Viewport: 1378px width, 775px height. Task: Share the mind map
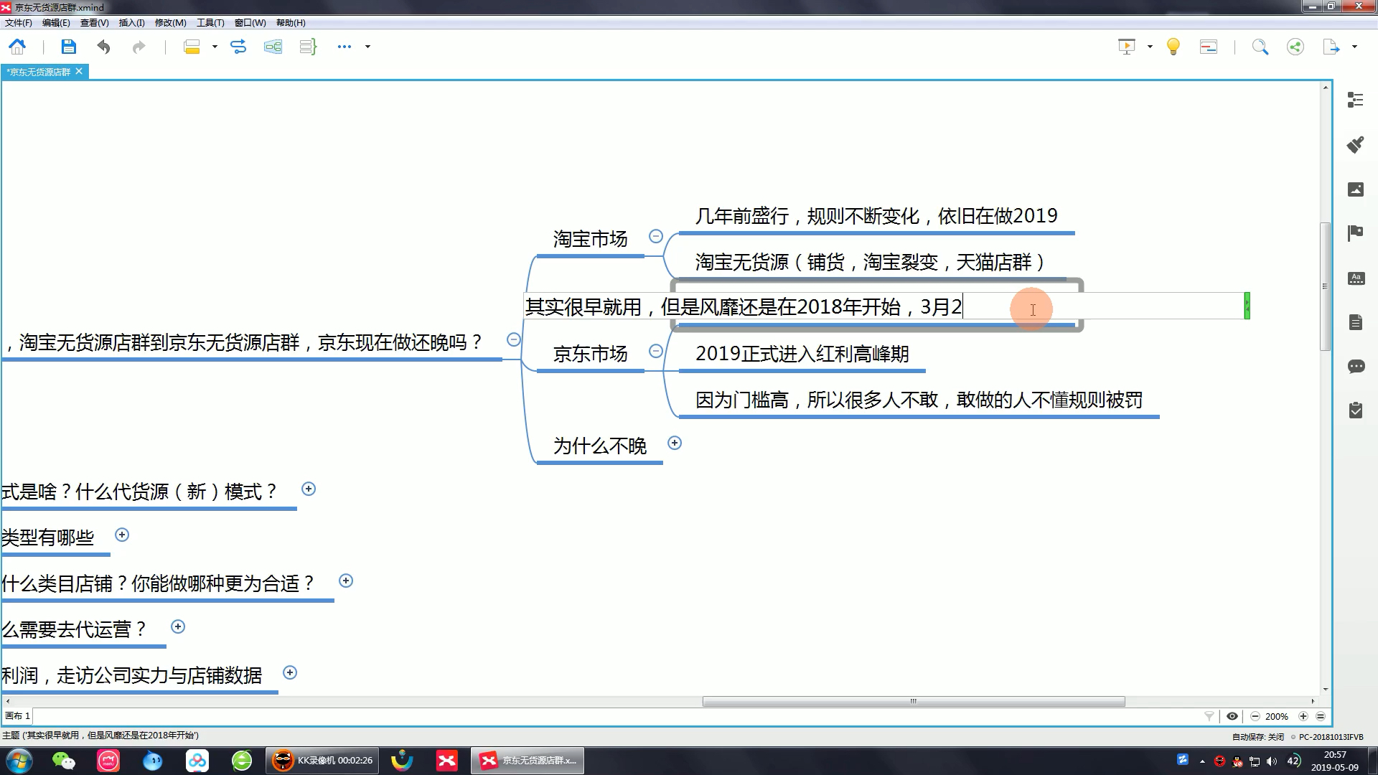coord(1295,47)
